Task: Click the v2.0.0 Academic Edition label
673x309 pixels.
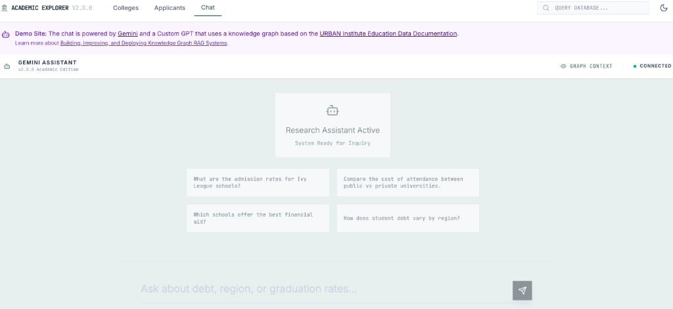Action: (x=48, y=70)
